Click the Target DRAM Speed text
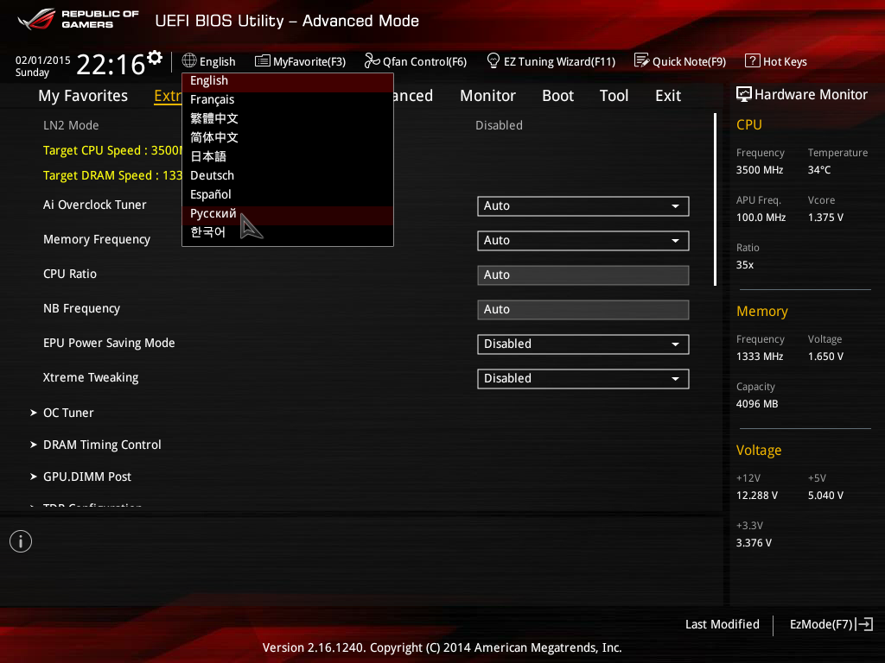The width and height of the screenshot is (885, 663). pos(112,175)
